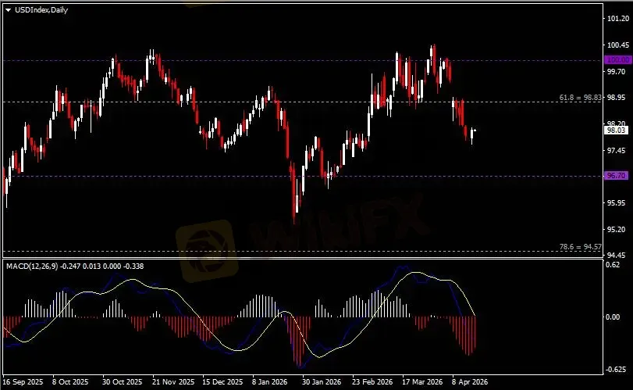Click the 61.8 = 98.83 Fibonacci label
Screen dimensions: 633x390
pos(580,98)
